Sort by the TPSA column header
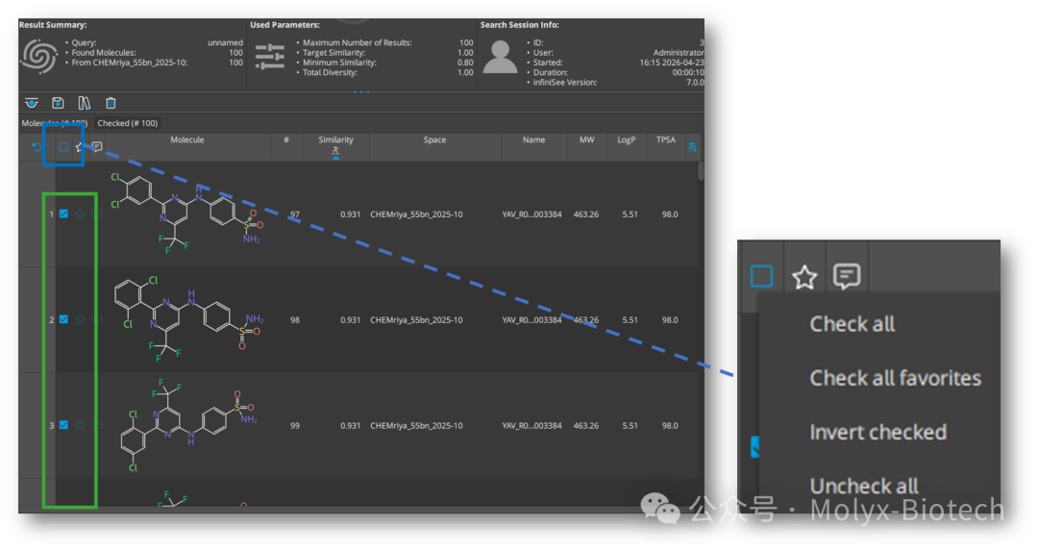The height and width of the screenshot is (551, 1038). click(x=665, y=139)
